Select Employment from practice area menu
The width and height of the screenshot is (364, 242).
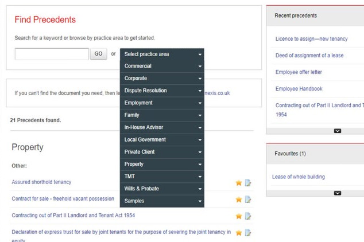coord(162,103)
